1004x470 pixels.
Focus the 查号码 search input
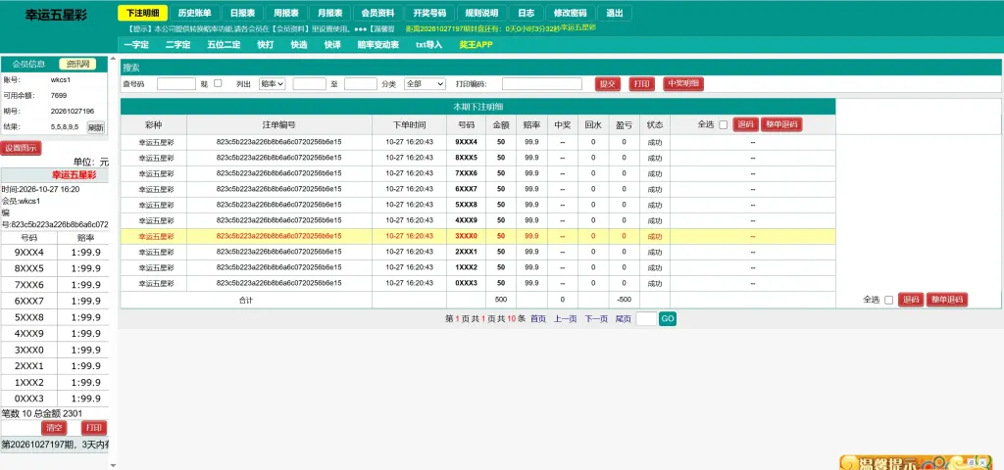click(176, 84)
